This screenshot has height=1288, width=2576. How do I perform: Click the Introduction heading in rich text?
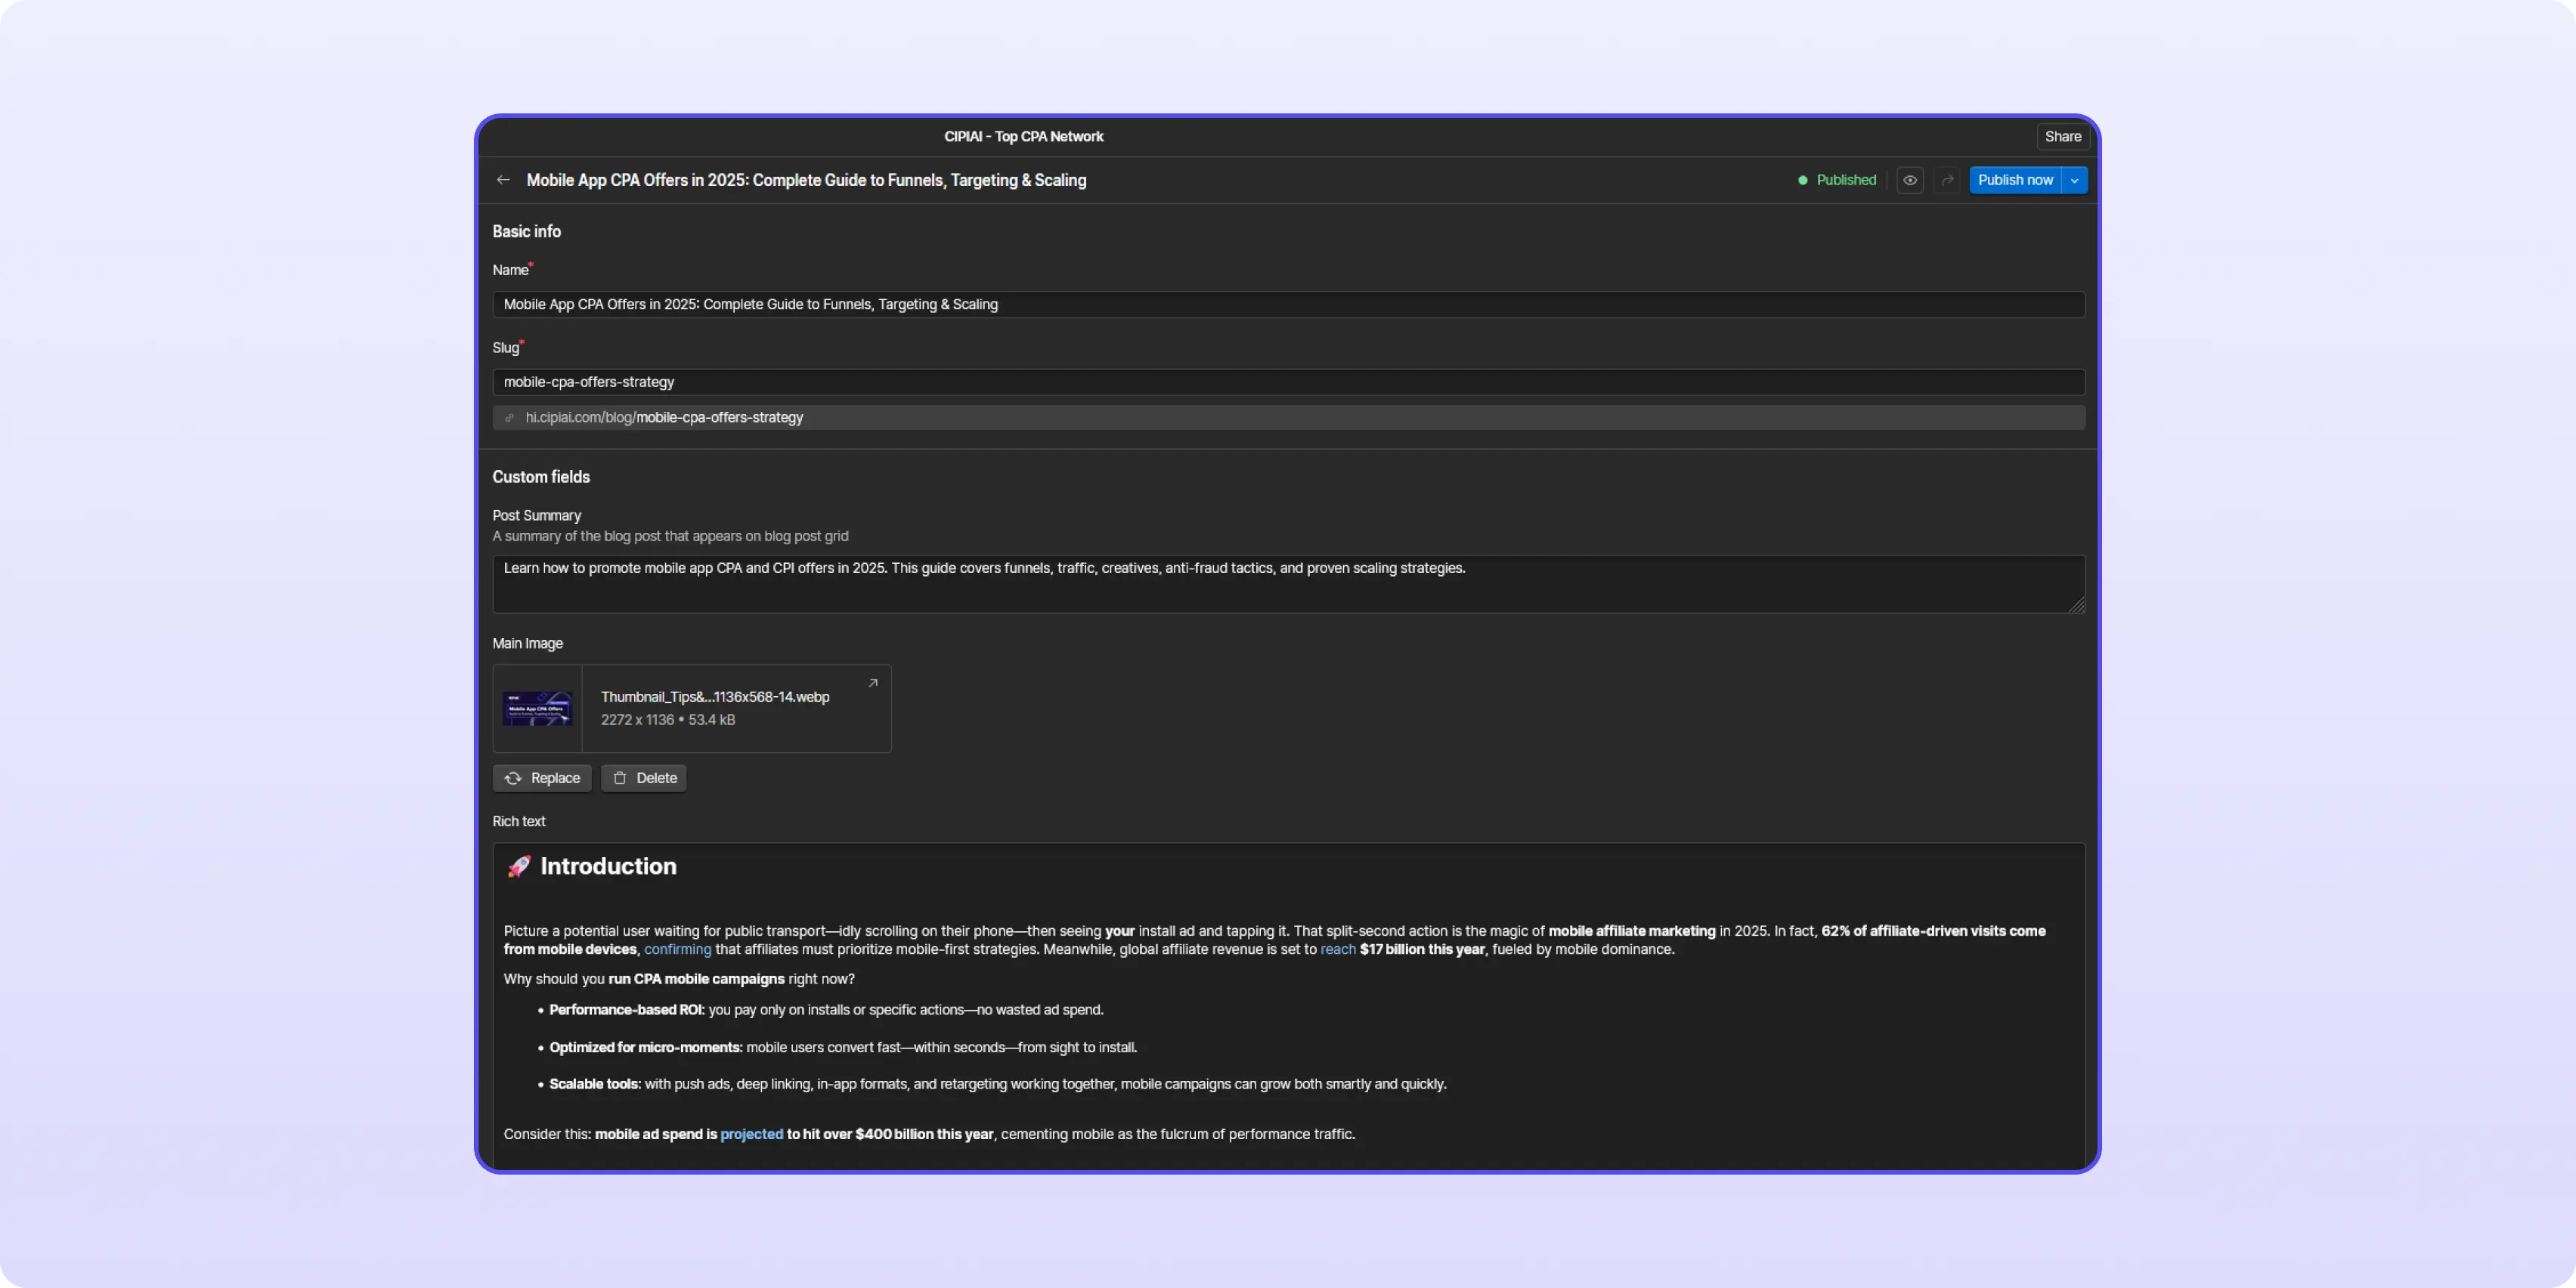coord(608,866)
